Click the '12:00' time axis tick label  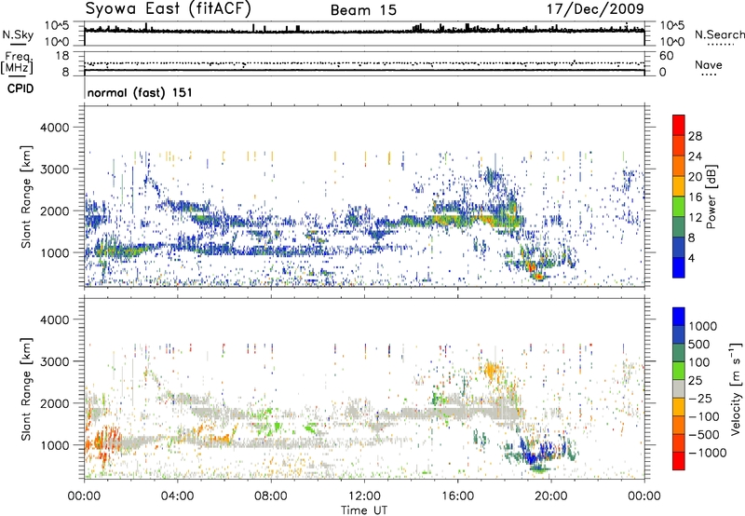pyautogui.click(x=364, y=496)
